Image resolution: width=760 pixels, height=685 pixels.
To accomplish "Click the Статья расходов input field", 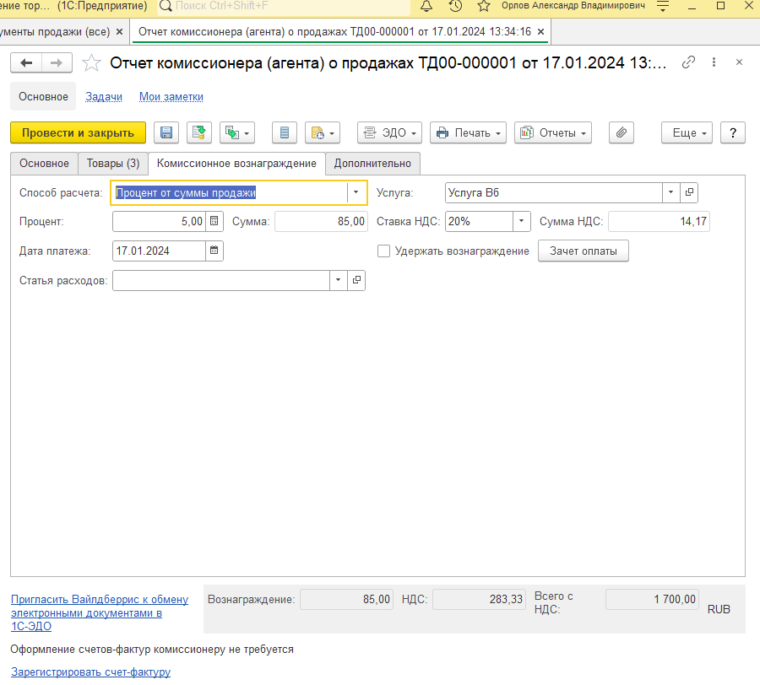I will click(x=221, y=280).
